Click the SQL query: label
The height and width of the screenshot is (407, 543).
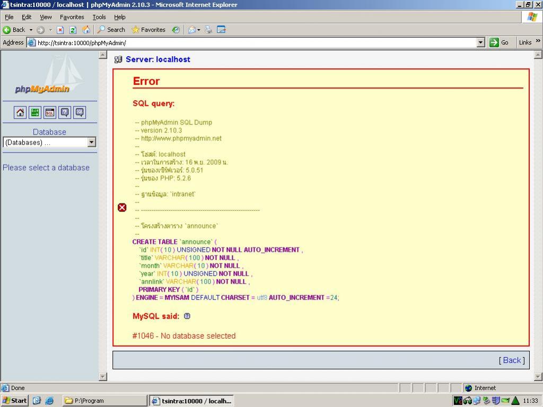pos(153,103)
